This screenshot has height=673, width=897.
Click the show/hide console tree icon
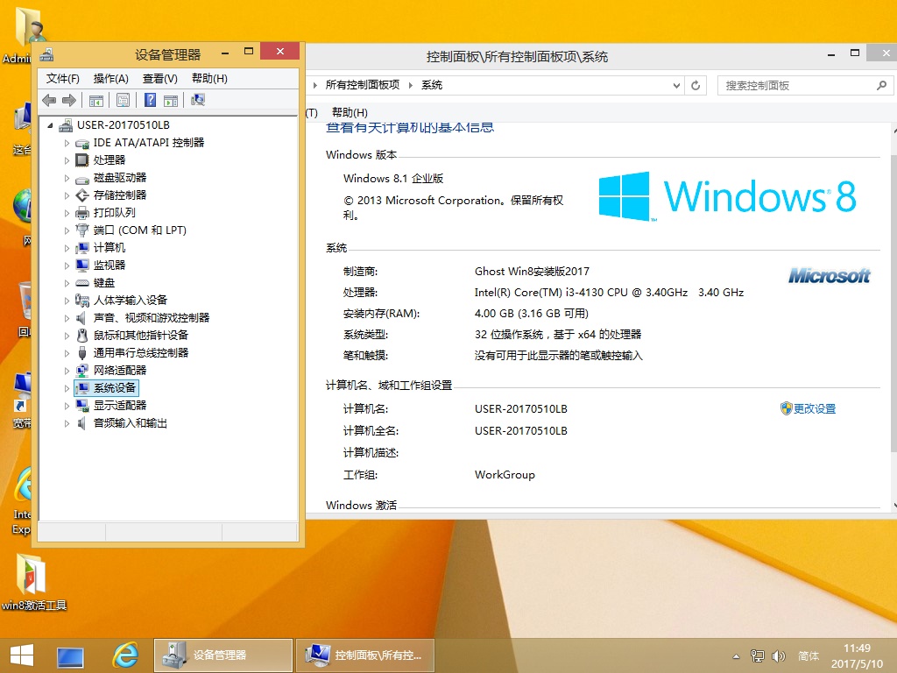coord(96,101)
